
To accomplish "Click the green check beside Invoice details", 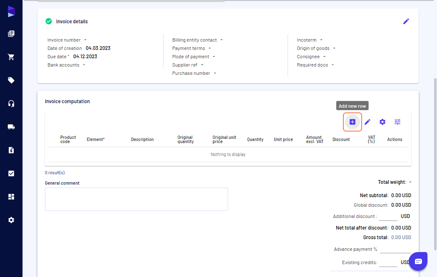I will 49,22.
